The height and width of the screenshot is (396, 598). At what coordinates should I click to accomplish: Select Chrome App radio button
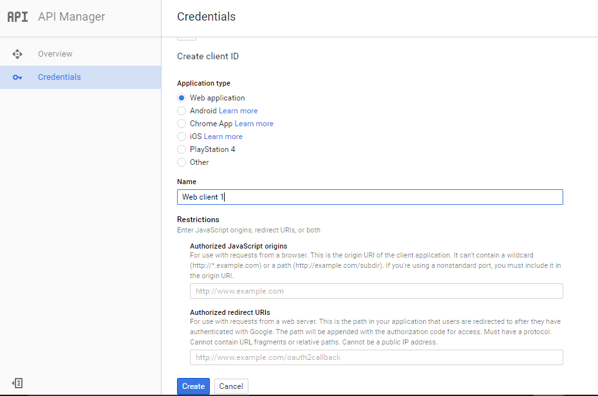[182, 124]
